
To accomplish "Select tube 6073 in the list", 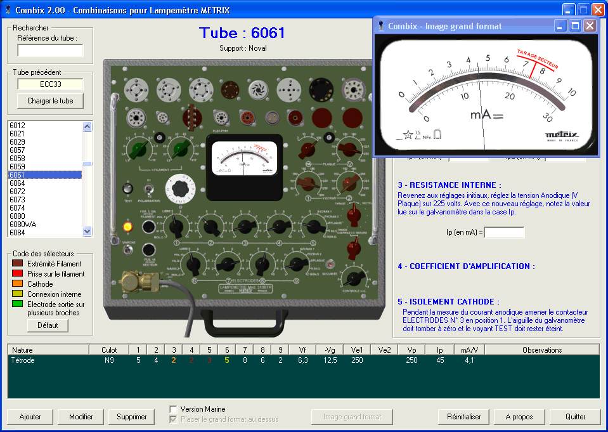I will pyautogui.click(x=45, y=199).
